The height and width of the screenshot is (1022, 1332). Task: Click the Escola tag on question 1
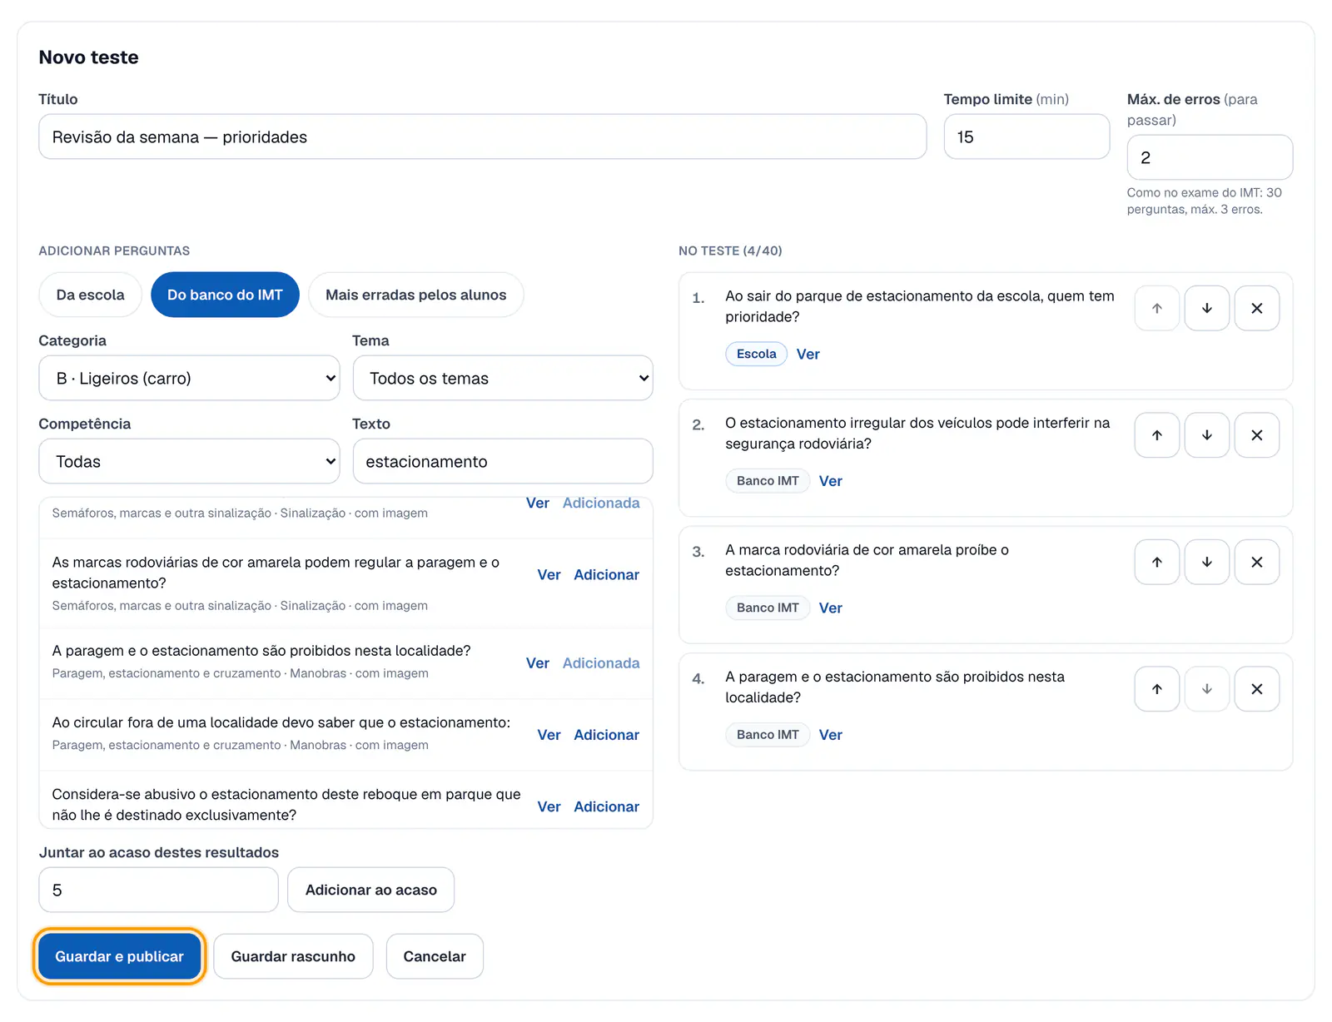[x=756, y=354]
